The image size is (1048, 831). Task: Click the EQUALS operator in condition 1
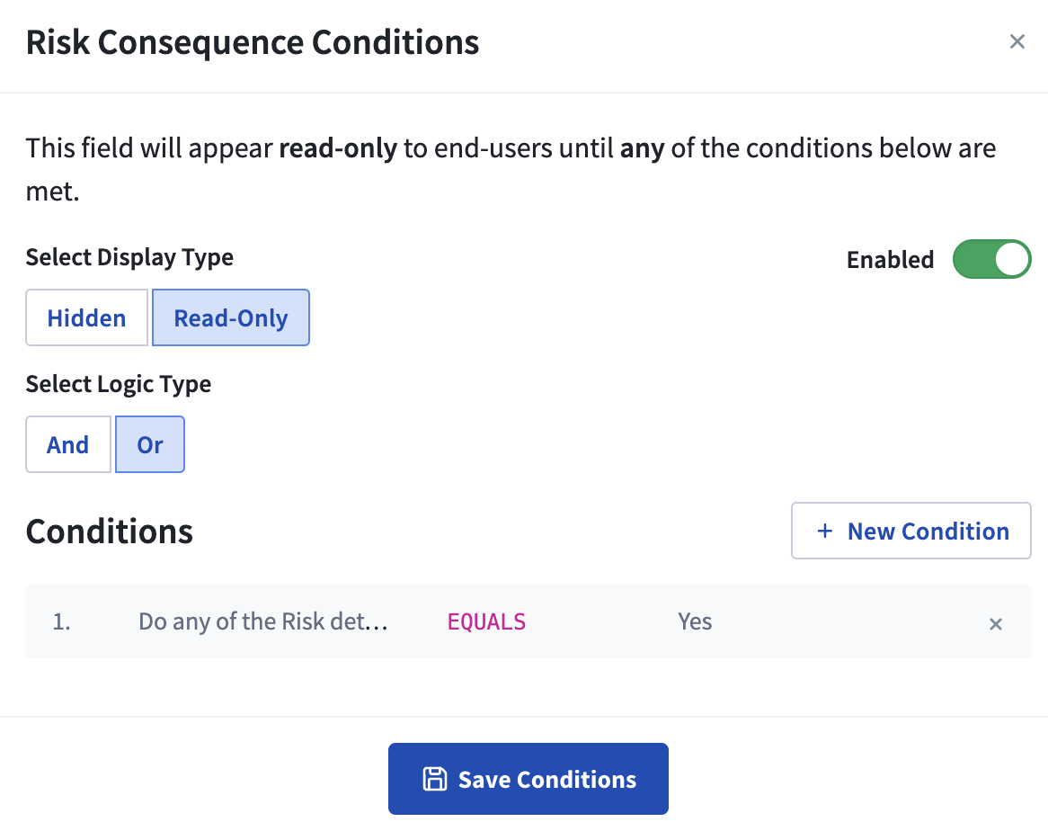click(x=486, y=622)
